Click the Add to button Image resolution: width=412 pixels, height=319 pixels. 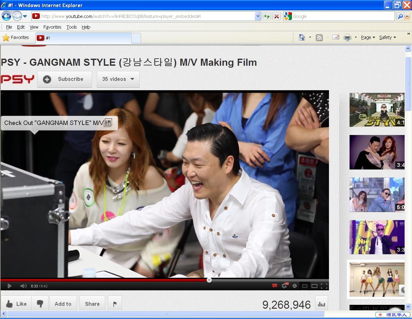(63, 304)
